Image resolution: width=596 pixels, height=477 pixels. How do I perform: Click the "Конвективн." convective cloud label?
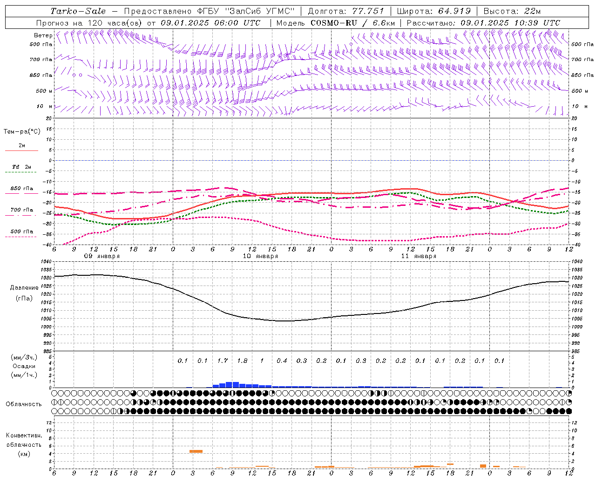[24, 436]
